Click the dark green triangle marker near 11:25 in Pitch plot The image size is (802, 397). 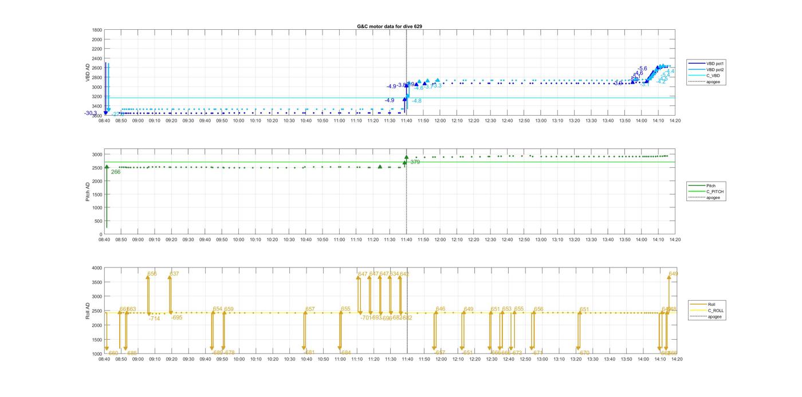tap(380, 167)
